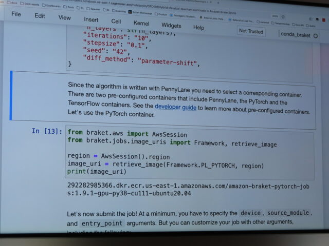Click the '"stepsize": "0.1"' output line

coord(115,44)
